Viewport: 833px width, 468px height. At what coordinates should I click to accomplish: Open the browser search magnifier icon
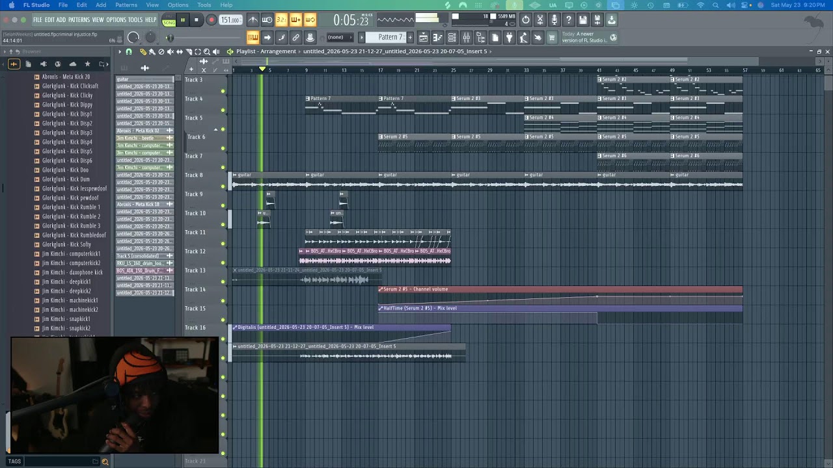pyautogui.click(x=105, y=461)
